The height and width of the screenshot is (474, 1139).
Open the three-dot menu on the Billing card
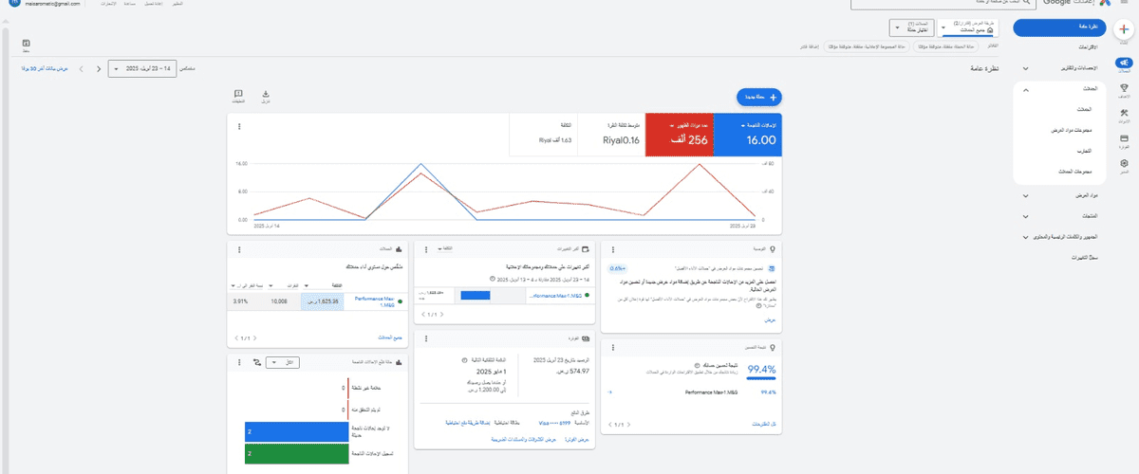[x=426, y=338]
